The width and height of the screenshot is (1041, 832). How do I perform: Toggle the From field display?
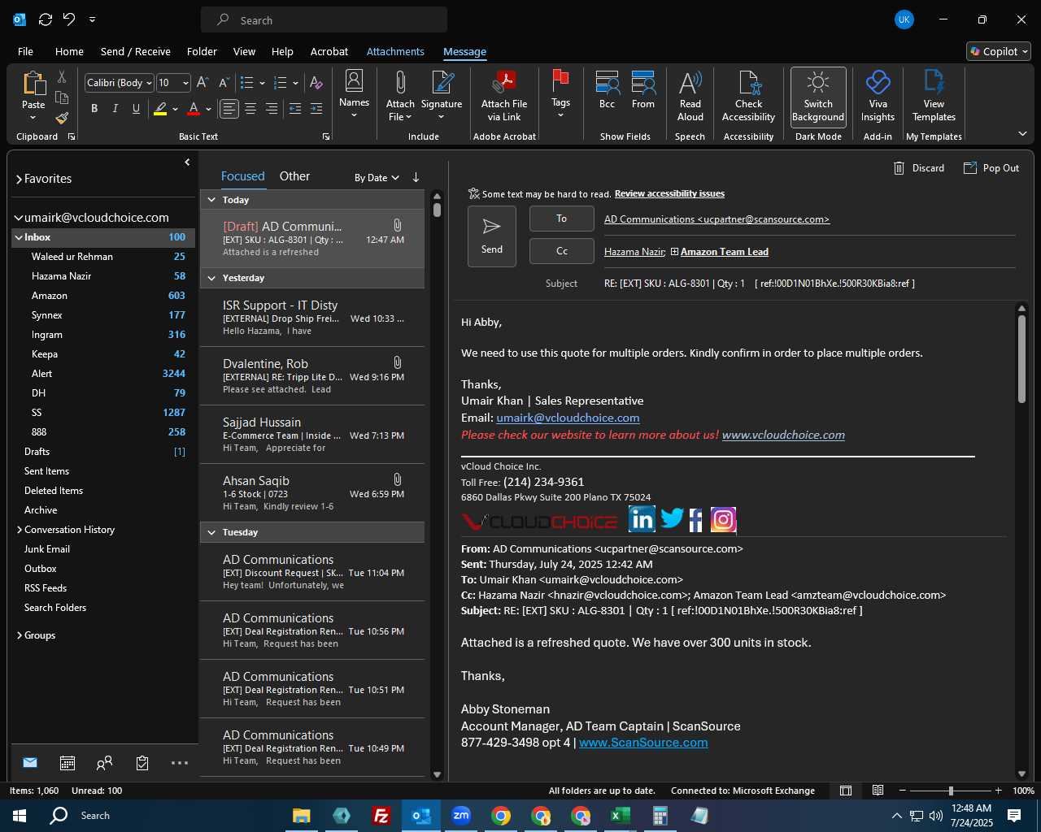pyautogui.click(x=643, y=89)
